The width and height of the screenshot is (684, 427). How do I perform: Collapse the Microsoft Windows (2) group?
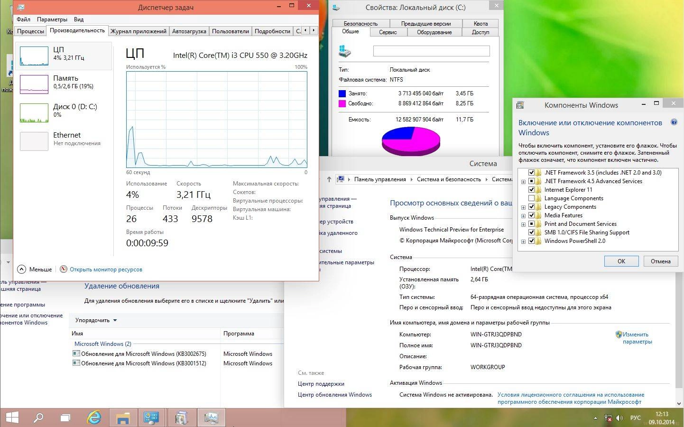click(103, 344)
